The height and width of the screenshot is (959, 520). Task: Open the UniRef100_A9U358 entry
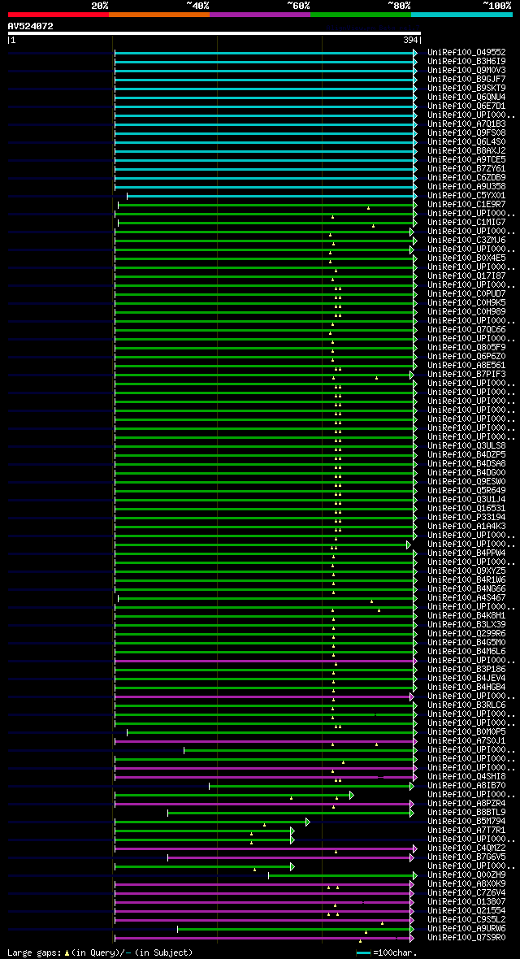(466, 187)
